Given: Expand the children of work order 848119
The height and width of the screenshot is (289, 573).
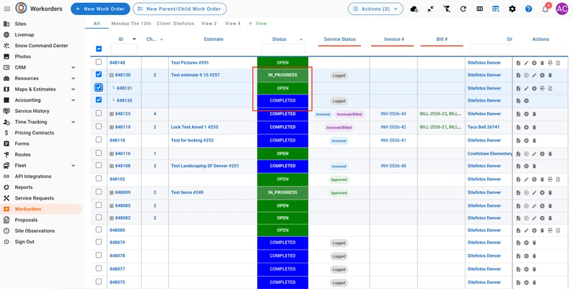Looking at the screenshot, I should tap(112, 127).
